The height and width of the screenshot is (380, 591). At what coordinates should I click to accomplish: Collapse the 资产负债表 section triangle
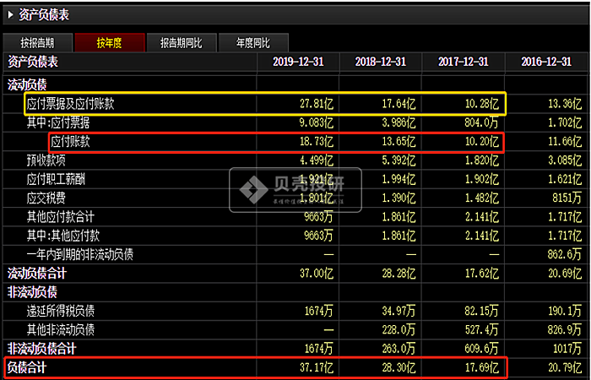(10, 15)
